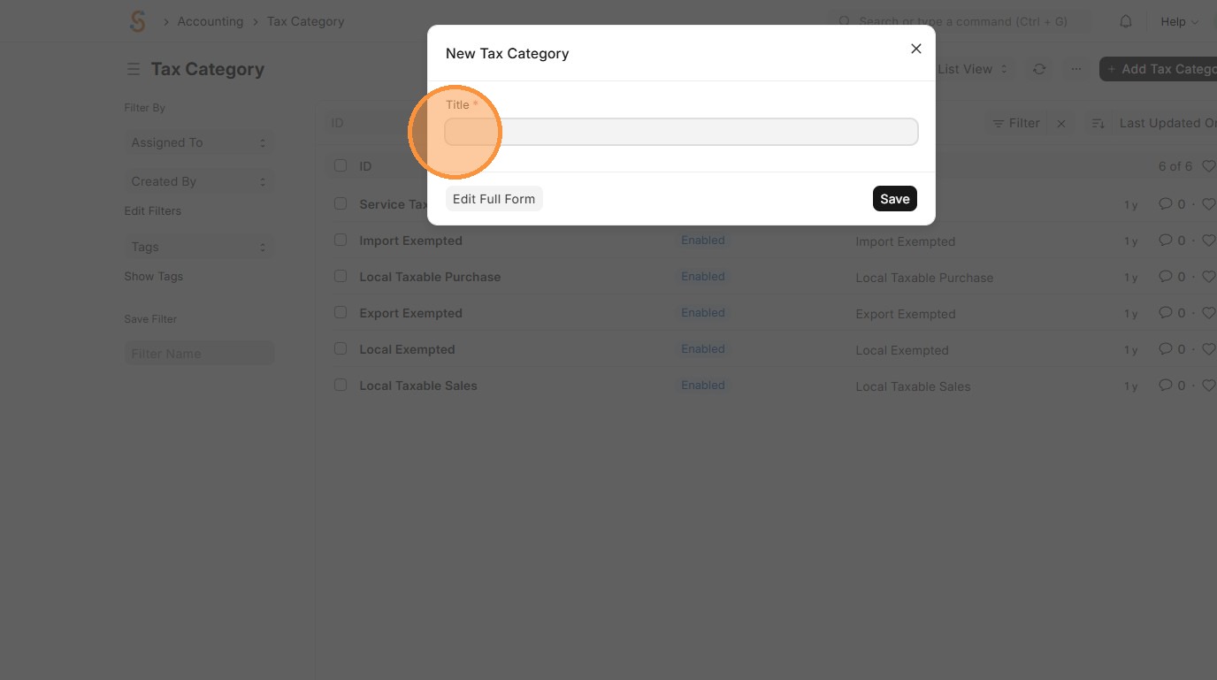The height and width of the screenshot is (680, 1217).
Task: Click the Title input field
Action: [x=681, y=132]
